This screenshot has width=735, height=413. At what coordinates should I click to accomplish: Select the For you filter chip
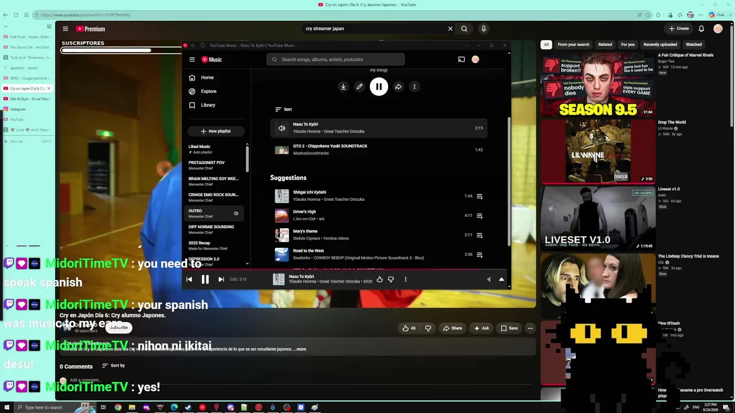628,44
